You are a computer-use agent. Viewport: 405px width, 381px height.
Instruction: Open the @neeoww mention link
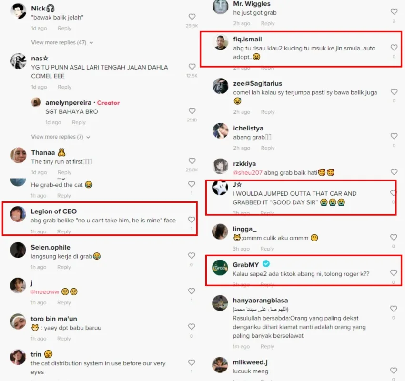pos(45,292)
